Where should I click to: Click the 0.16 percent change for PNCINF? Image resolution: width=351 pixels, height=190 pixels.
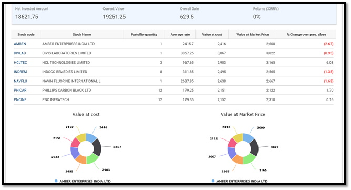tap(330, 99)
